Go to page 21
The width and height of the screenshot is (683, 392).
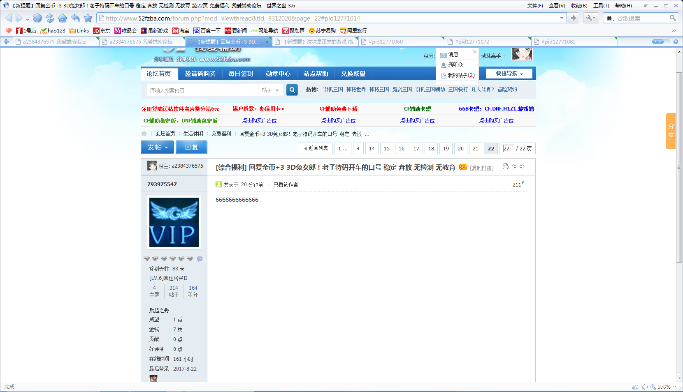pos(475,148)
